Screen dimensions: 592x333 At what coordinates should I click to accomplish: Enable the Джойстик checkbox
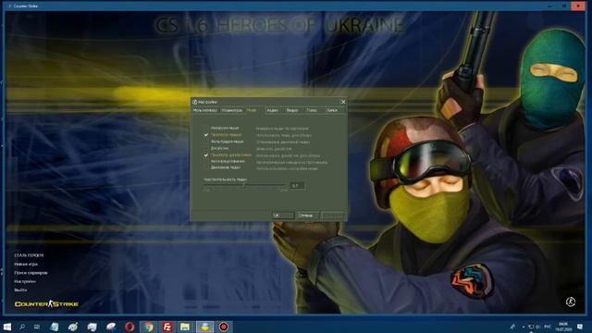[x=206, y=148]
